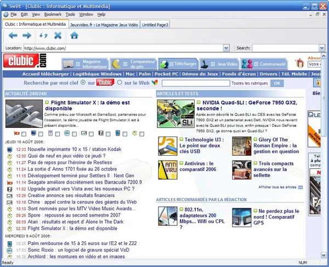Image resolution: width=329 pixels, height=267 pixels.
Task: Click the scrollbar down arrow at bottom right
Action: point(324,255)
